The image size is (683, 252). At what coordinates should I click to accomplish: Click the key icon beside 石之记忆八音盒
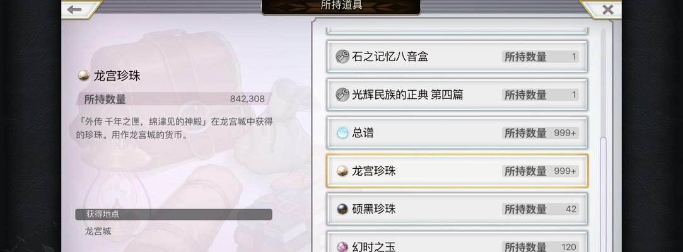342,57
